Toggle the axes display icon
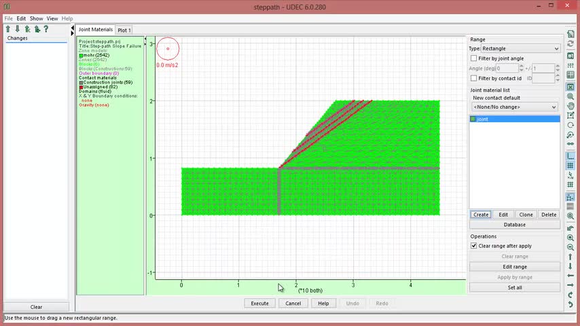This screenshot has height=326, width=580. [570, 156]
